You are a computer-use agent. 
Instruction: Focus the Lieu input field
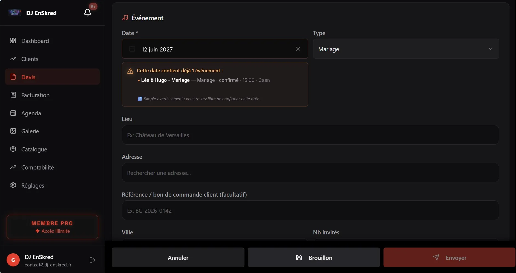310,135
